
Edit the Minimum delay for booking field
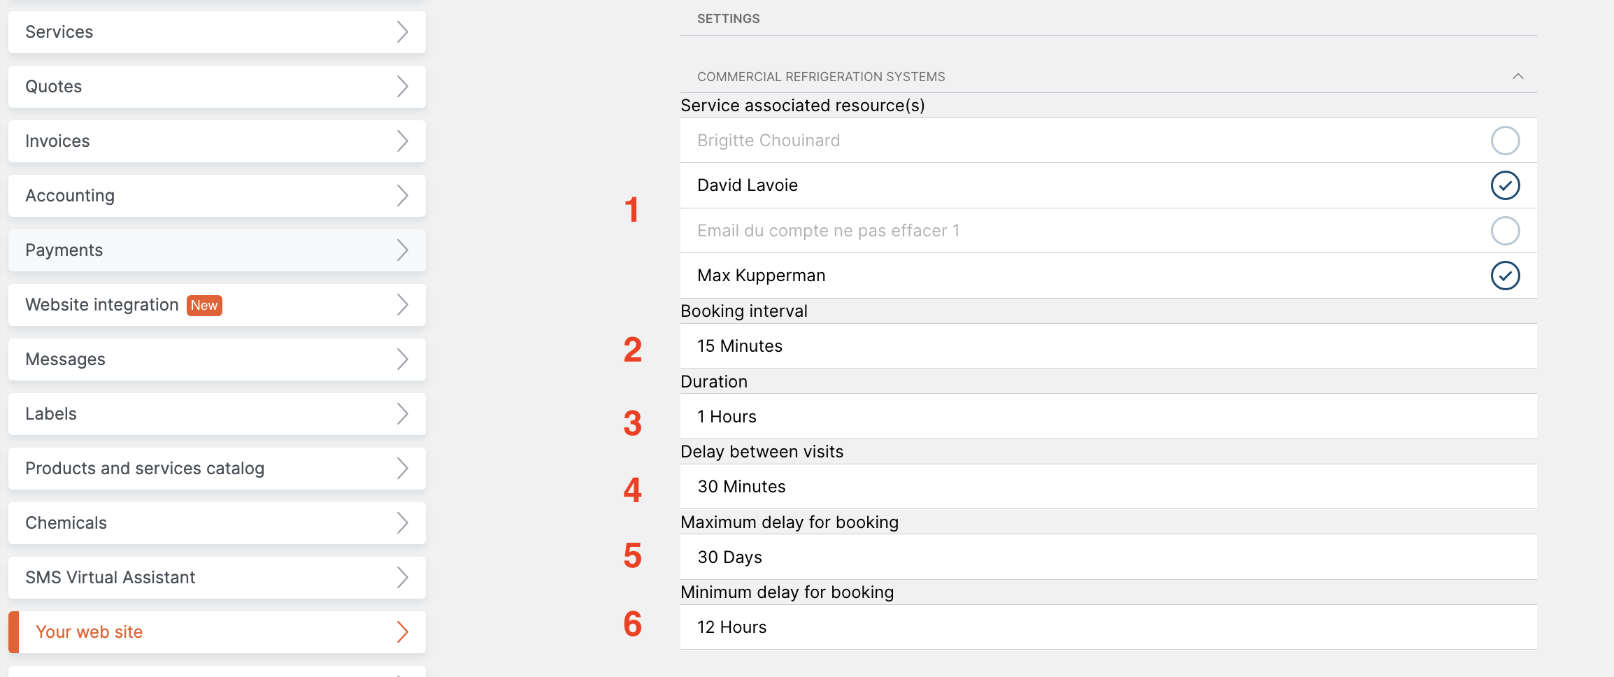tap(1108, 627)
